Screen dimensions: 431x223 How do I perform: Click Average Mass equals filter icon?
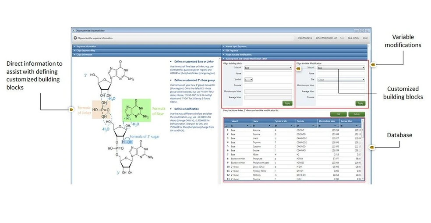click(341, 126)
